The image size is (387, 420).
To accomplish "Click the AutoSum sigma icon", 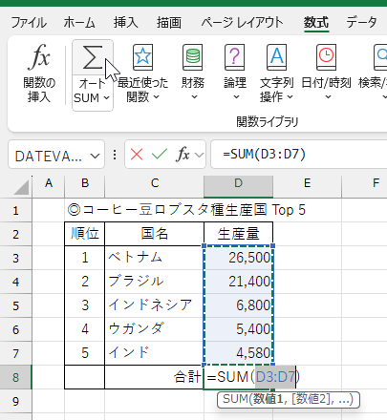I will point(93,57).
